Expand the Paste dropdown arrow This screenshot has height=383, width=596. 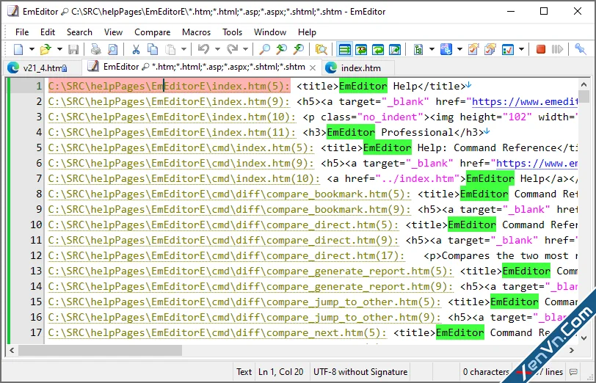(183, 49)
